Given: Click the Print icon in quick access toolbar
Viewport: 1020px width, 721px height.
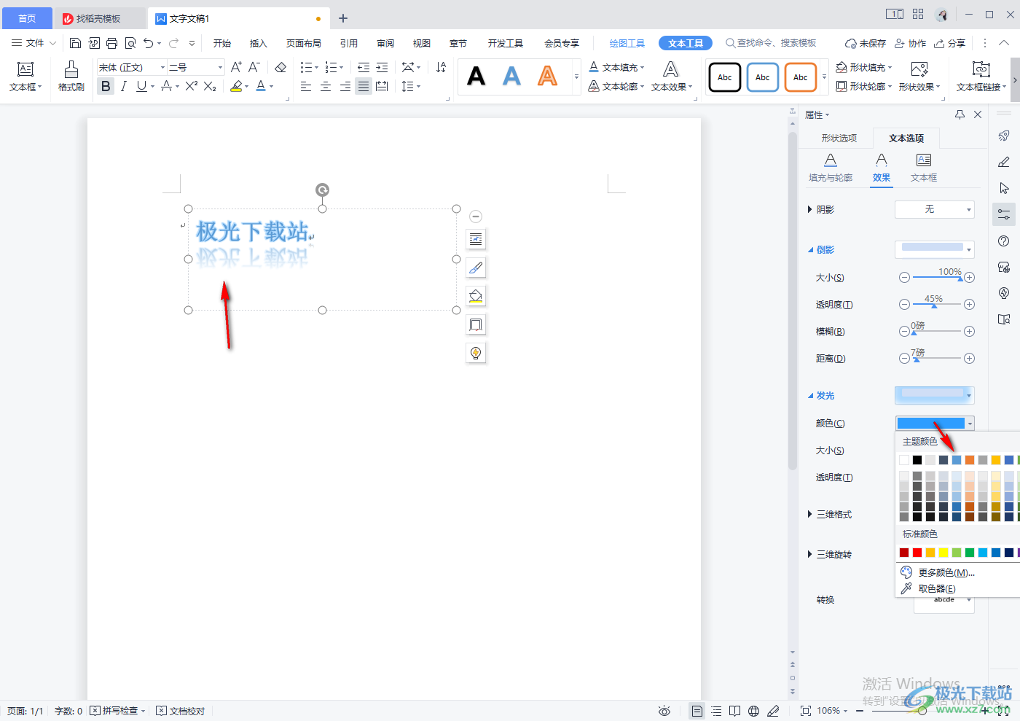Looking at the screenshot, I should pos(111,43).
